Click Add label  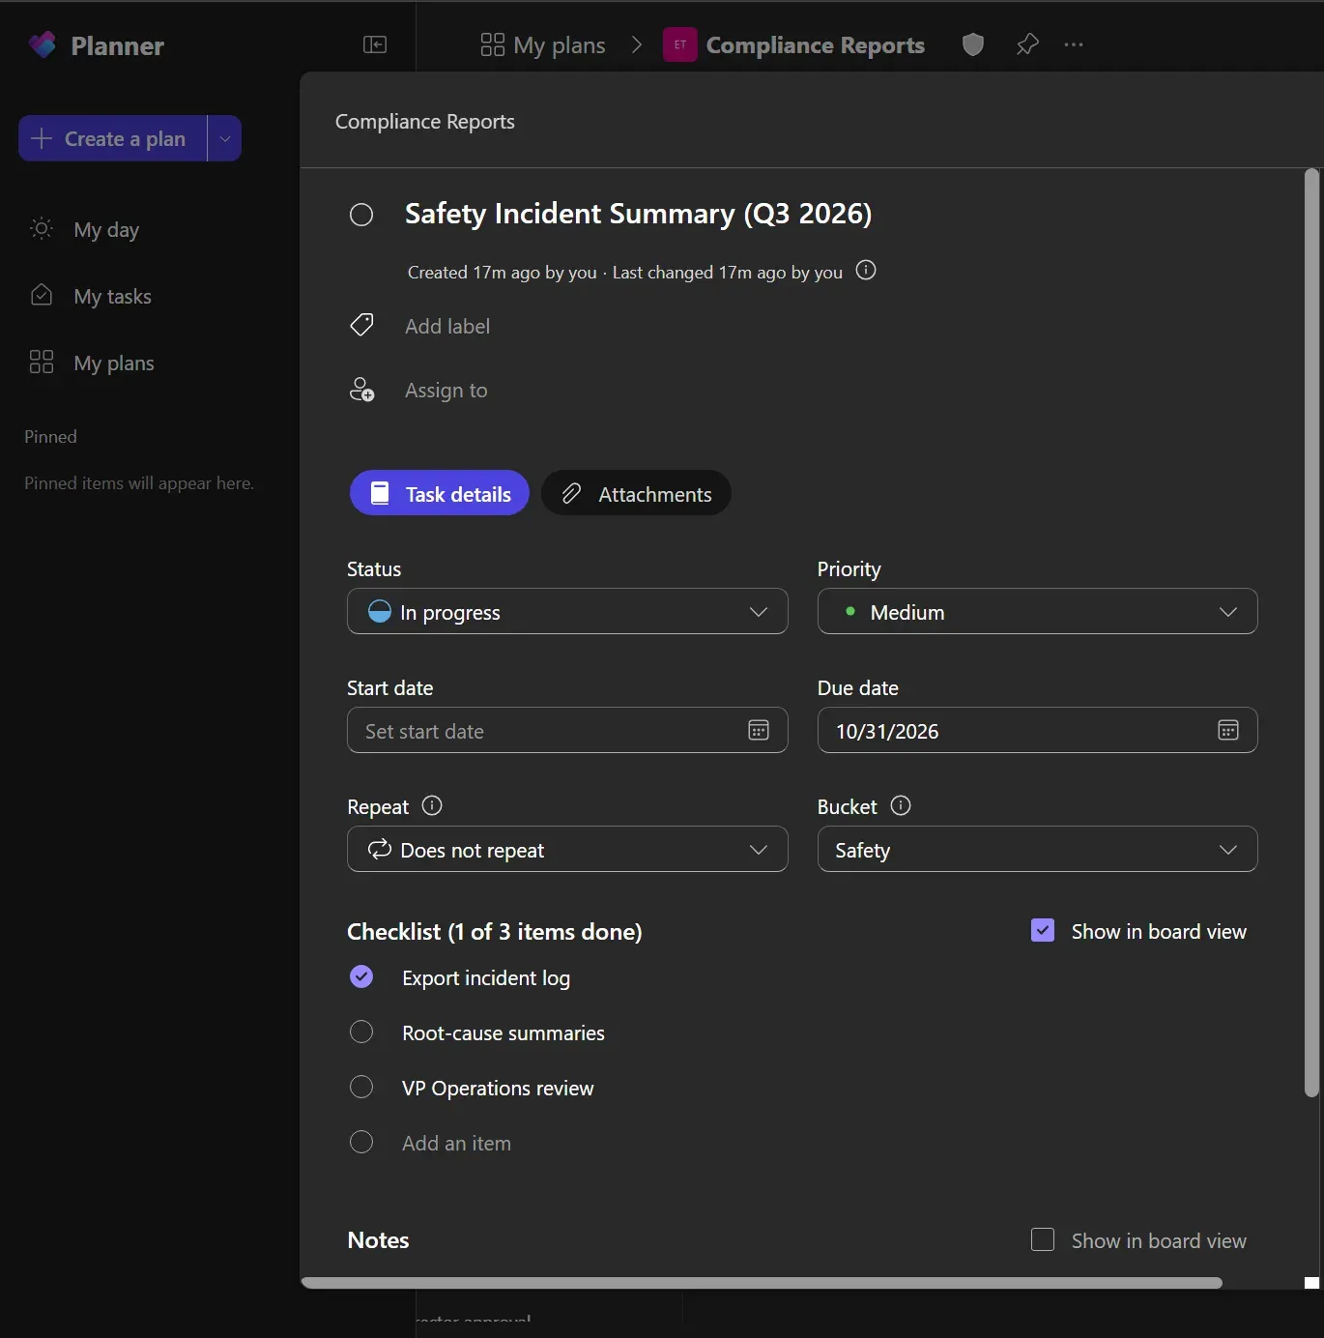pos(447,326)
